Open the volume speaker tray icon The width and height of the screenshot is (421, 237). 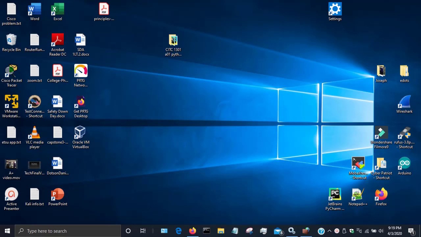point(381,231)
